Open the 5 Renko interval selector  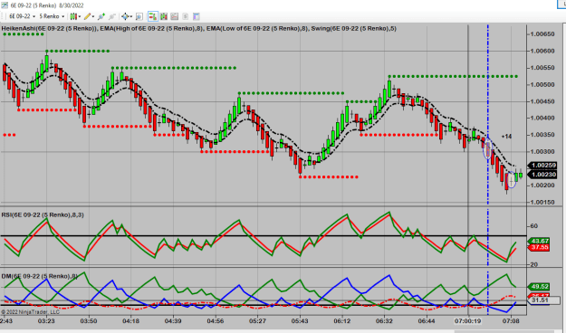click(x=52, y=16)
